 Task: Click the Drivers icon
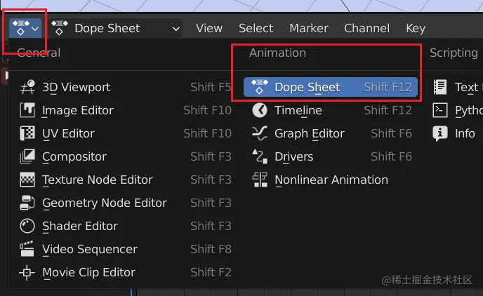[260, 157]
